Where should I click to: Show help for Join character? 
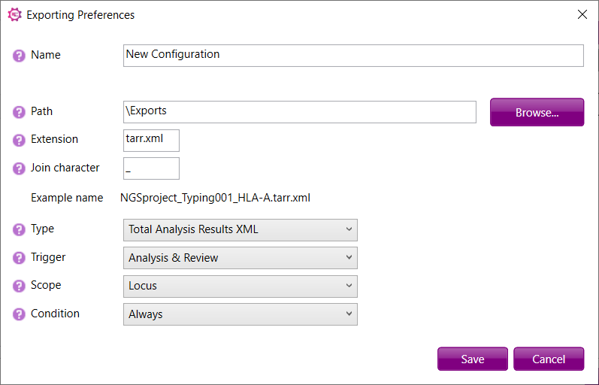click(19, 168)
